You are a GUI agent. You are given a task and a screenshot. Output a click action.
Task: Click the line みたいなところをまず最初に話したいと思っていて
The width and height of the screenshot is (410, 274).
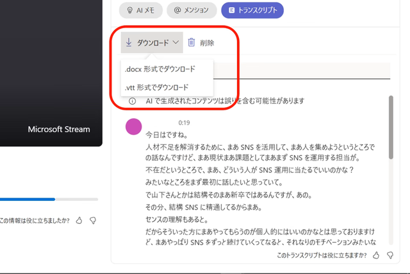click(214, 182)
